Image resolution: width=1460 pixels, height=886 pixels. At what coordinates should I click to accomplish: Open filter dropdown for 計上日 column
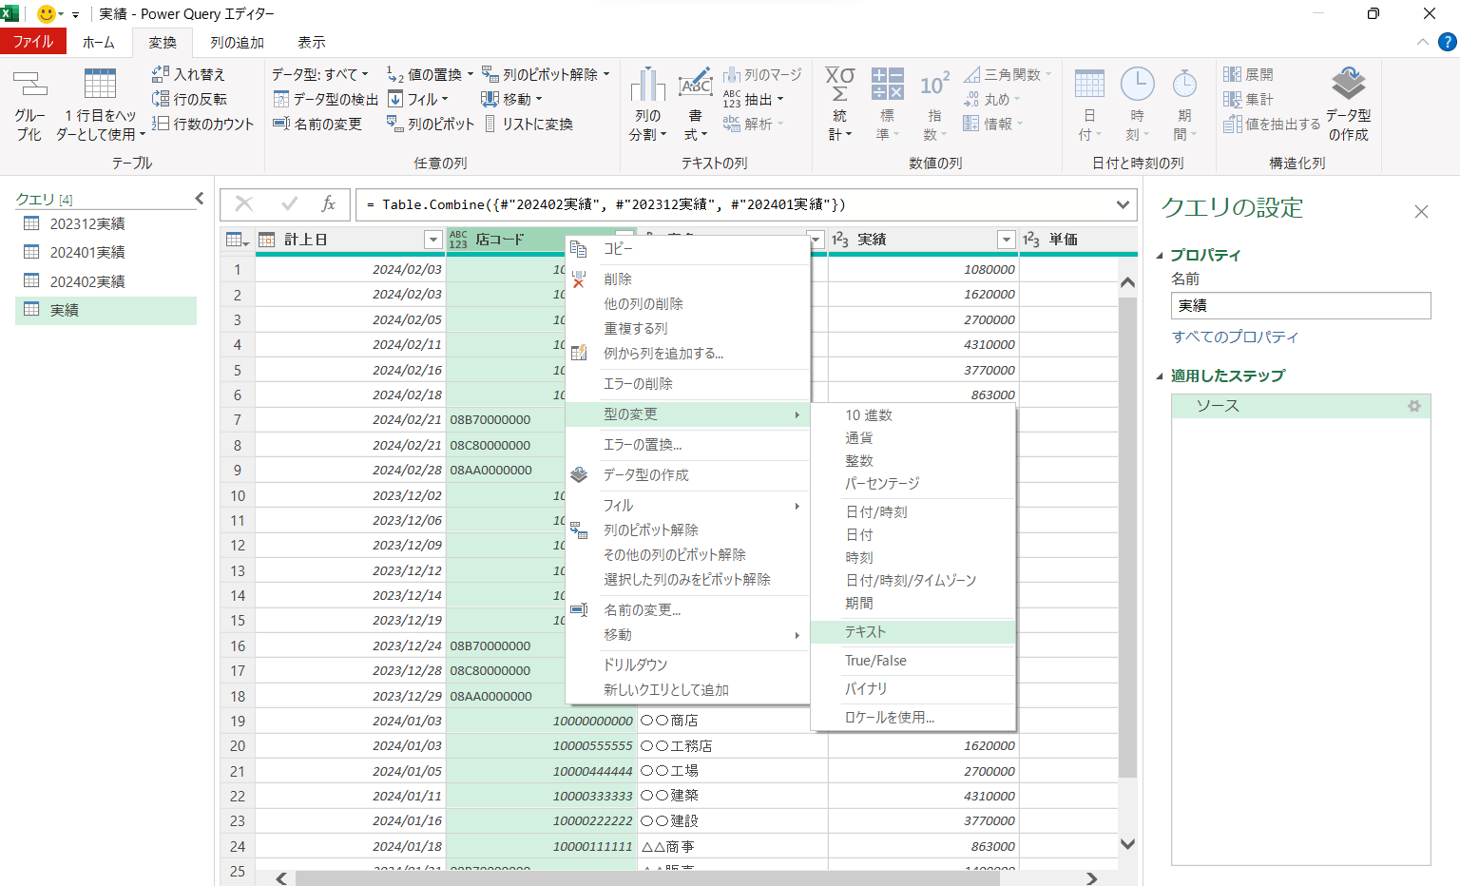(x=433, y=240)
